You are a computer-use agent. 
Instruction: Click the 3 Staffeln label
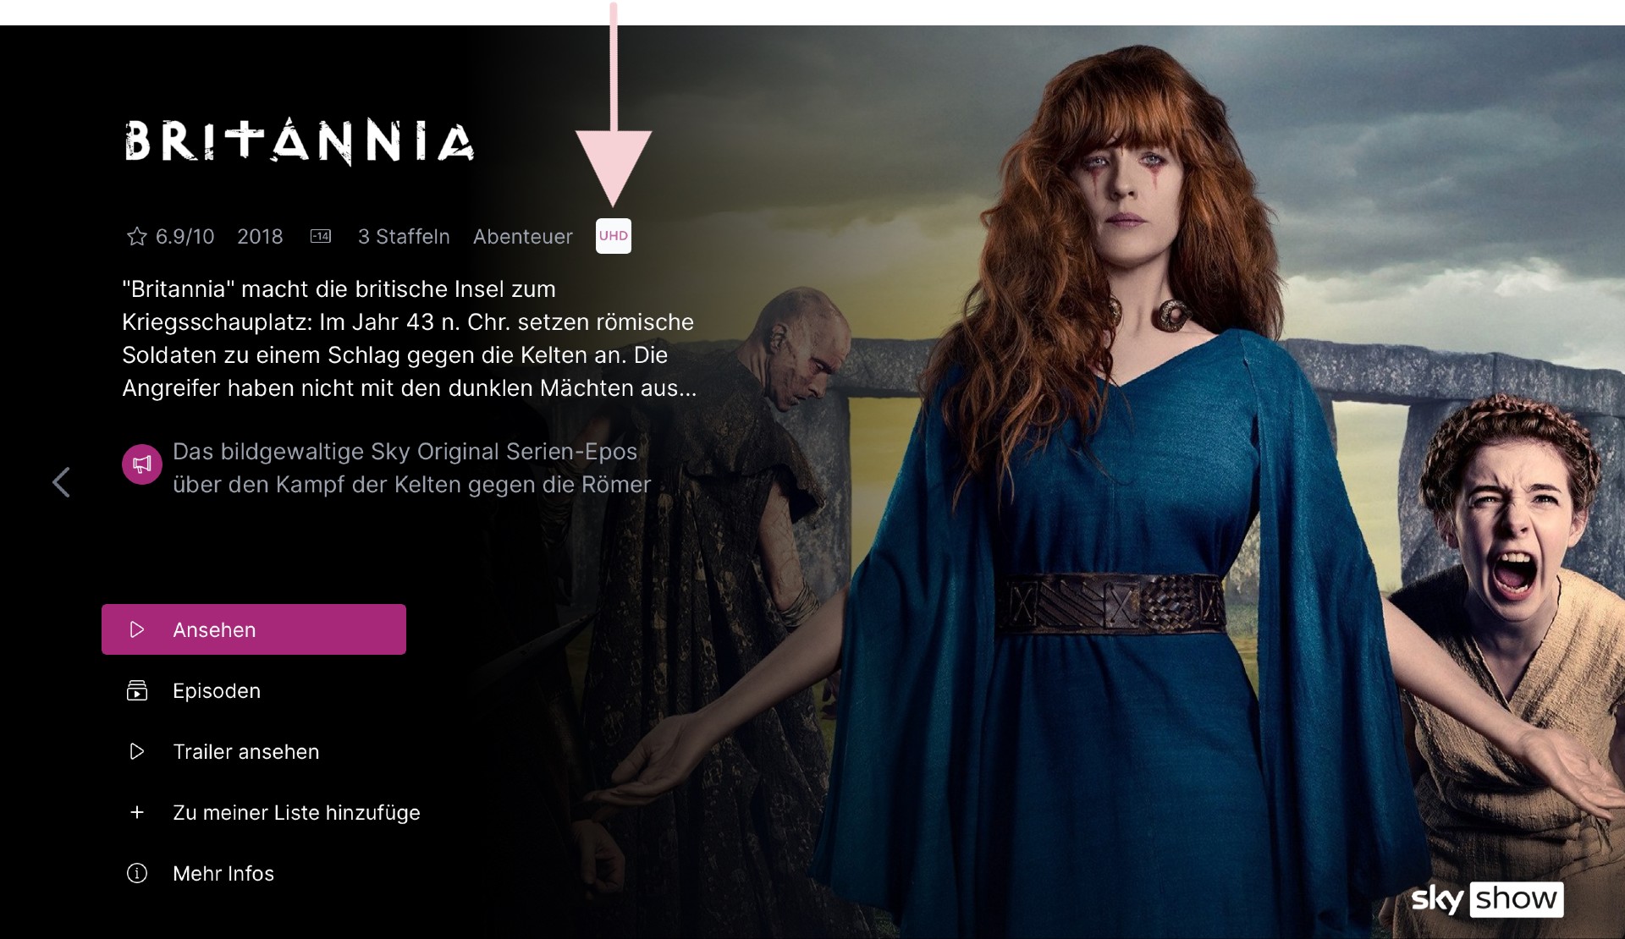pos(404,236)
